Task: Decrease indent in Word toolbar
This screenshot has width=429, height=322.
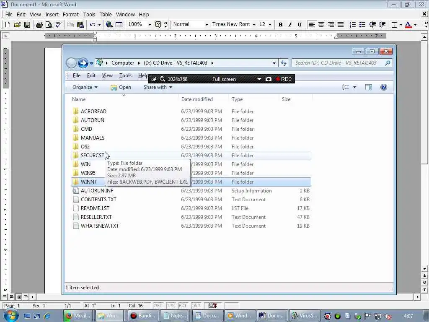Action: 372,25
